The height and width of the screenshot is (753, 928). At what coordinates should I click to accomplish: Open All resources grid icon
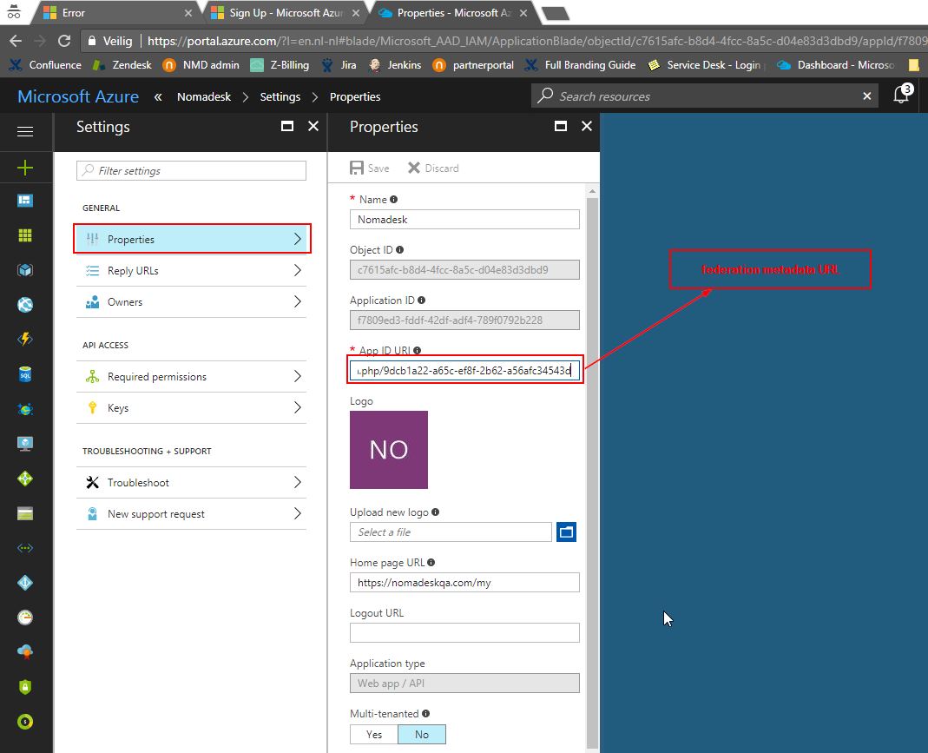click(x=25, y=235)
